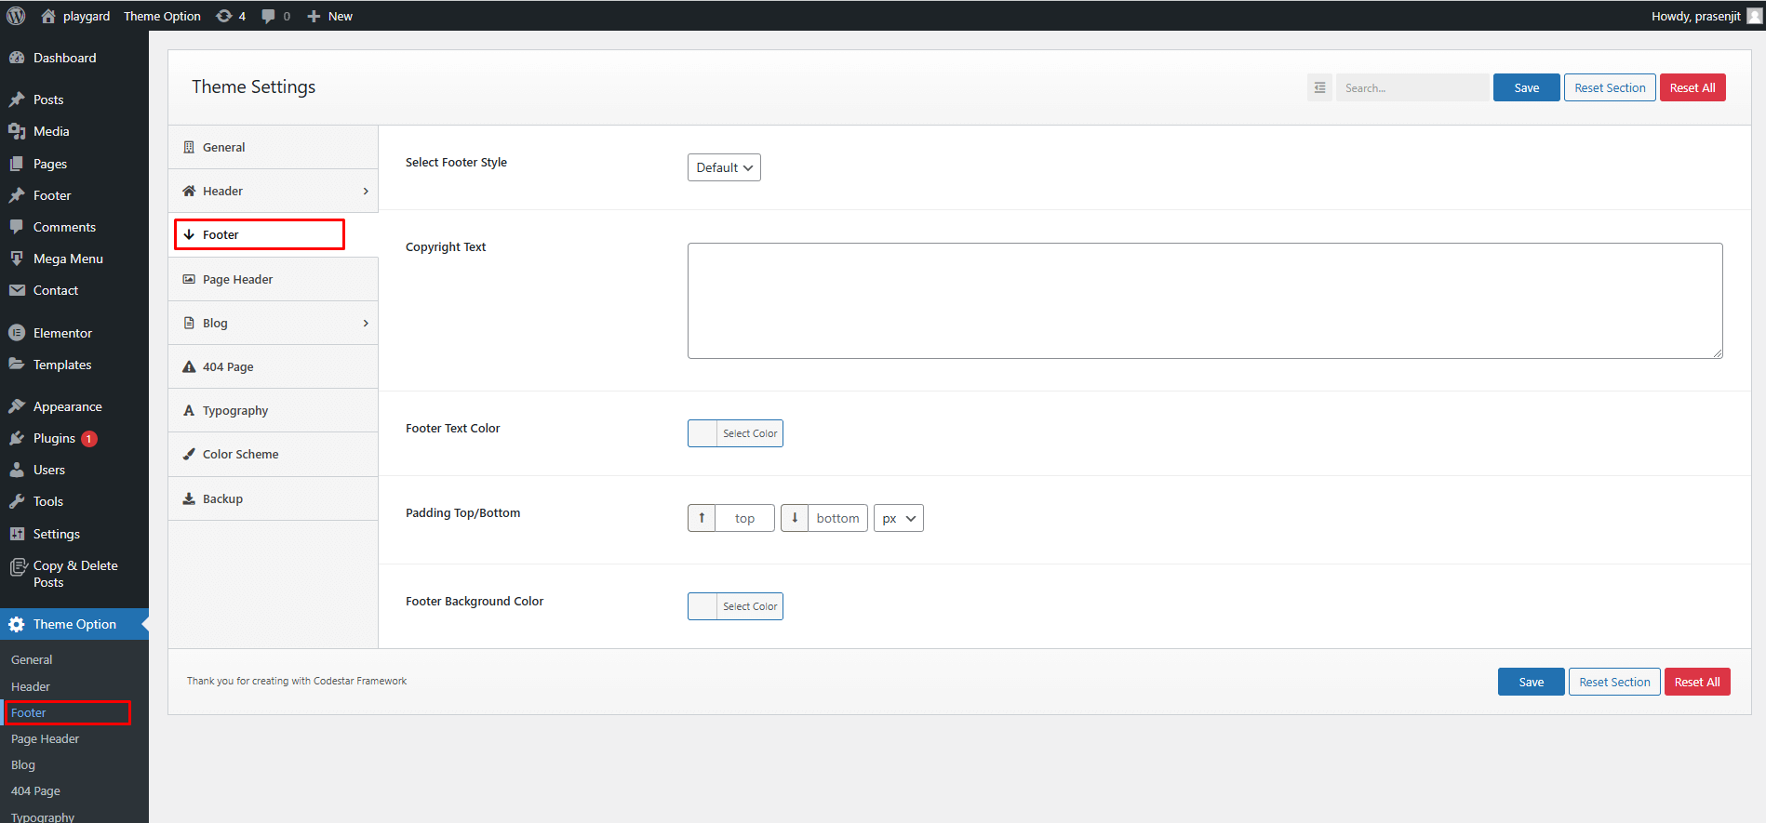This screenshot has height=823, width=1766.
Task: Open the Color Scheme settings tab
Action: pyautogui.click(x=273, y=454)
